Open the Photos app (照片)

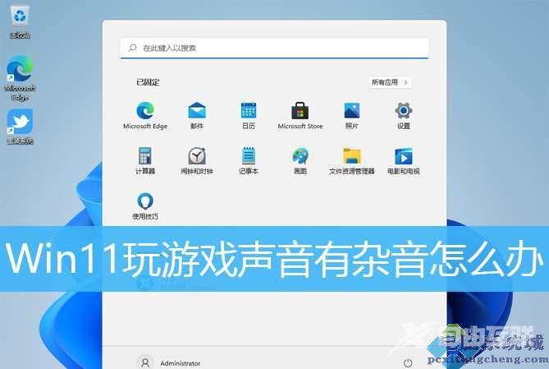point(351,116)
